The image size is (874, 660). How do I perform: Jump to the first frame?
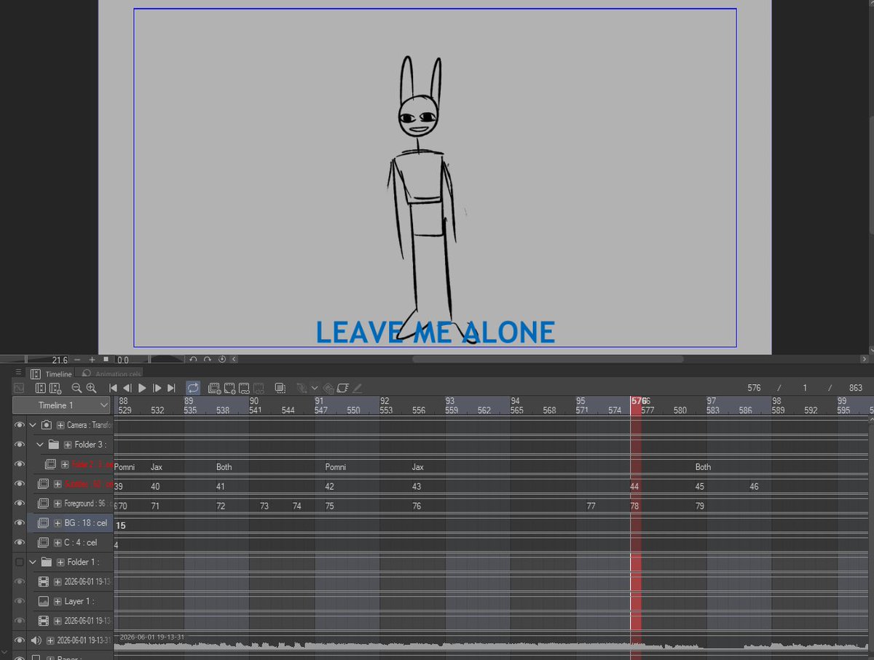coord(113,389)
